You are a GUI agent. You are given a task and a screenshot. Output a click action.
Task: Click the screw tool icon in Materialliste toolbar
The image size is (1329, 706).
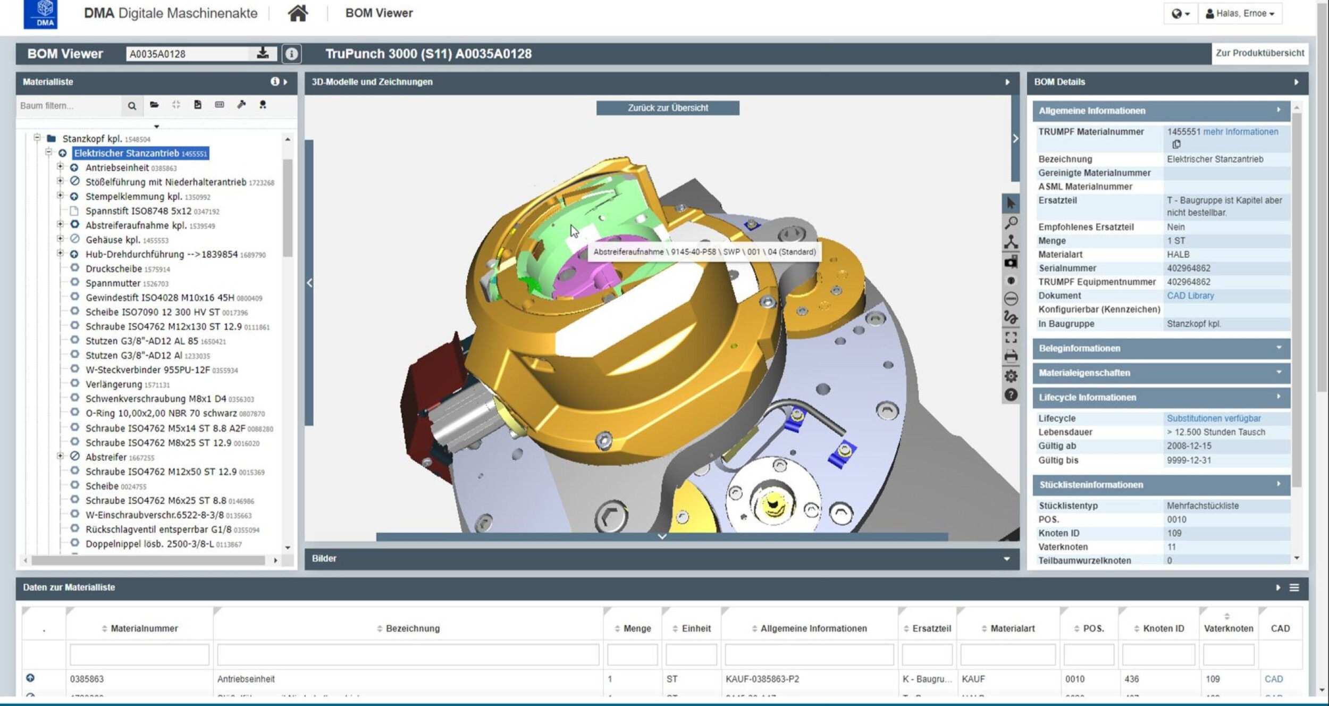pos(241,105)
